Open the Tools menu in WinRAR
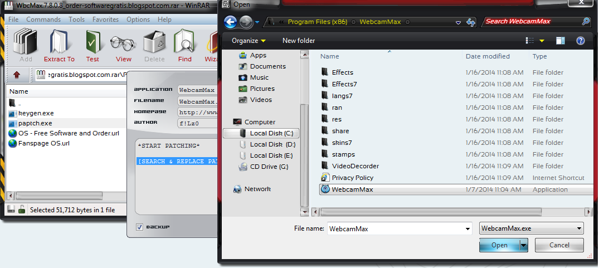Image resolution: width=599 pixels, height=268 pixels. point(77,20)
